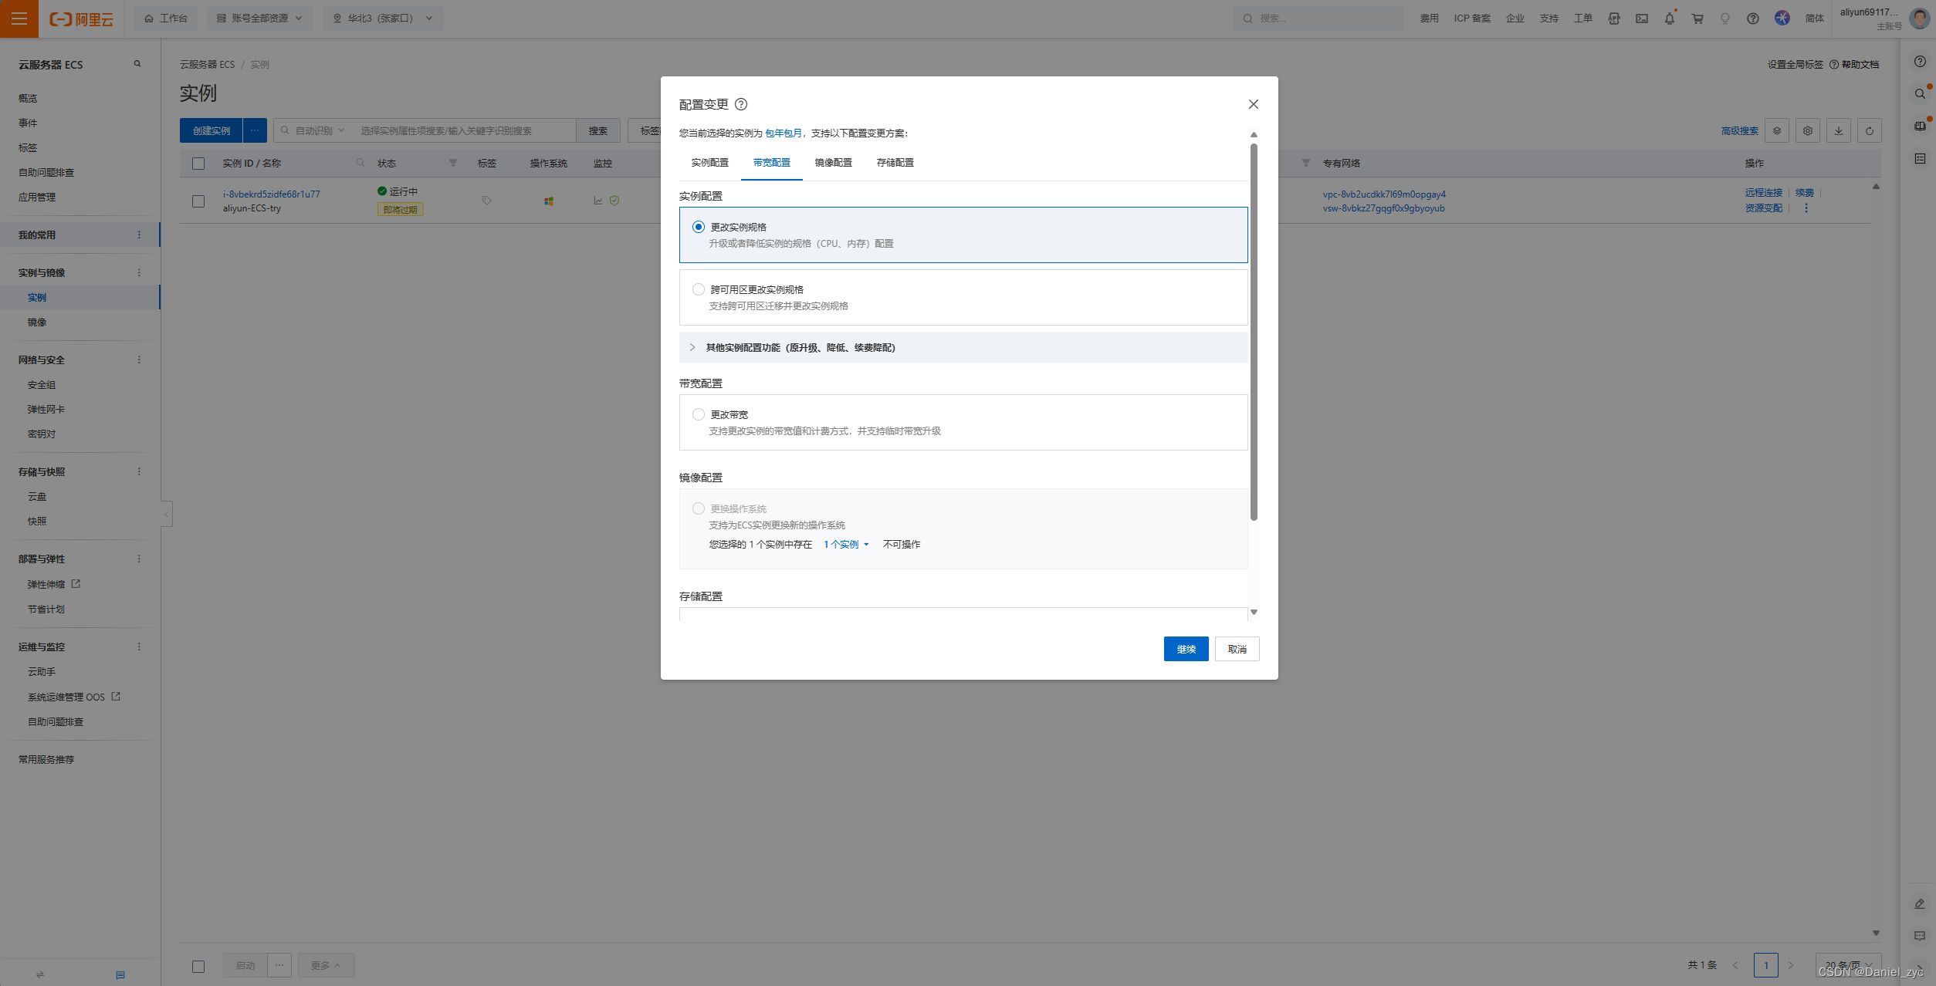Click help icon beside 配置变更 title
The width and height of the screenshot is (1936, 986).
[741, 104]
